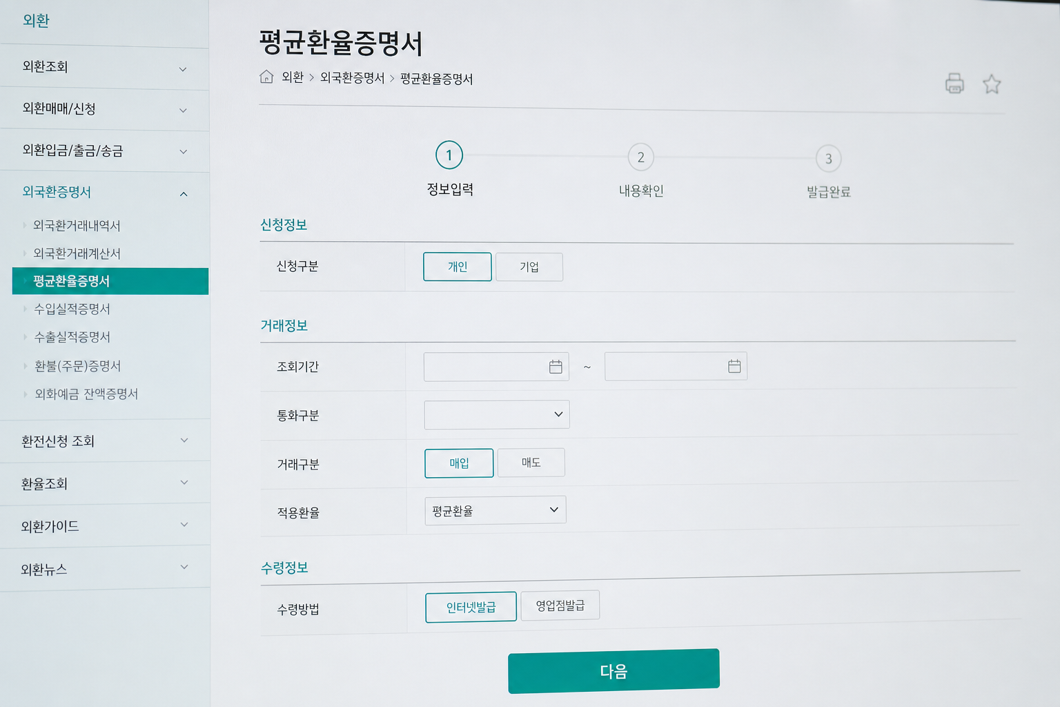The width and height of the screenshot is (1060, 707).
Task: Click 외국환증명서 in the breadcrumb
Action: point(352,78)
